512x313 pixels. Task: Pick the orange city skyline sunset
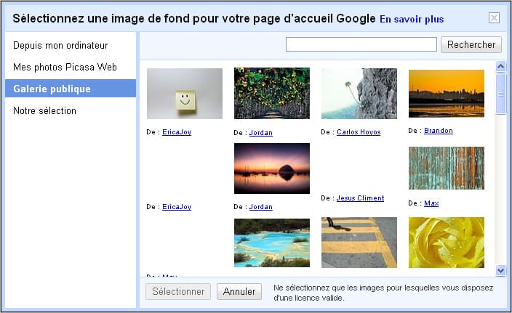click(447, 94)
